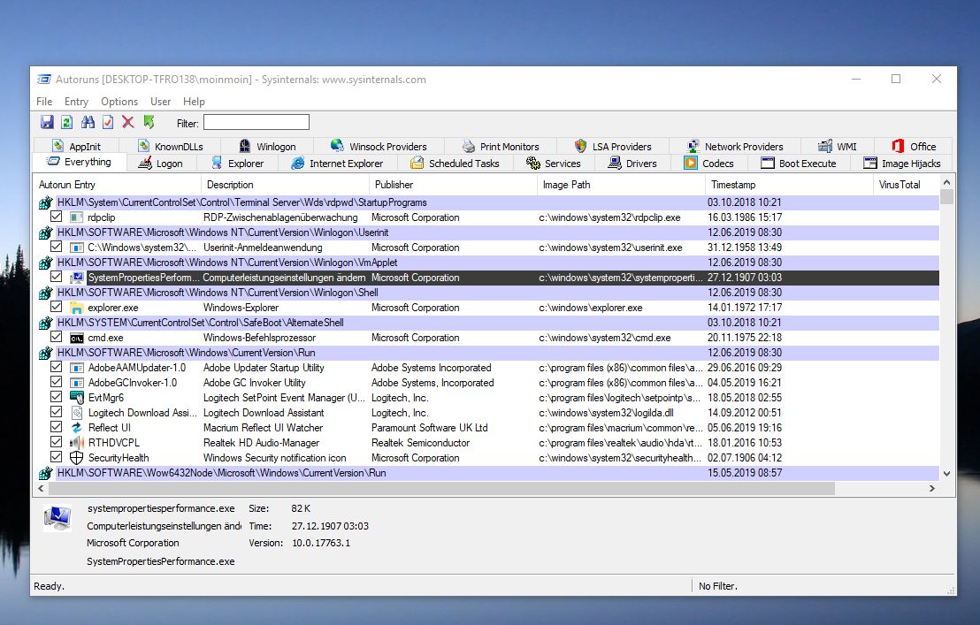Click the Autoruns icon in the title bar
Screen dimensions: 980x625
click(x=44, y=80)
